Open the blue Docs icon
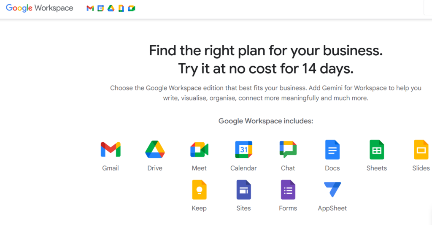Image resolution: width=432 pixels, height=225 pixels. (332, 149)
